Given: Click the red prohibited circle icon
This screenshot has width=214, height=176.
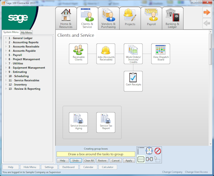Looking at the screenshot, I should [x=158, y=151].
